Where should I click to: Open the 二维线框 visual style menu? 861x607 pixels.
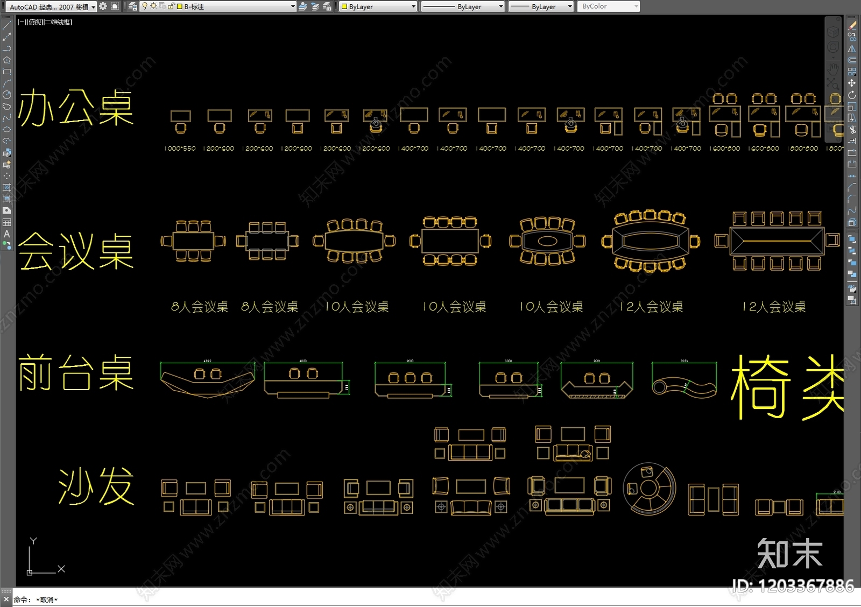[59, 22]
